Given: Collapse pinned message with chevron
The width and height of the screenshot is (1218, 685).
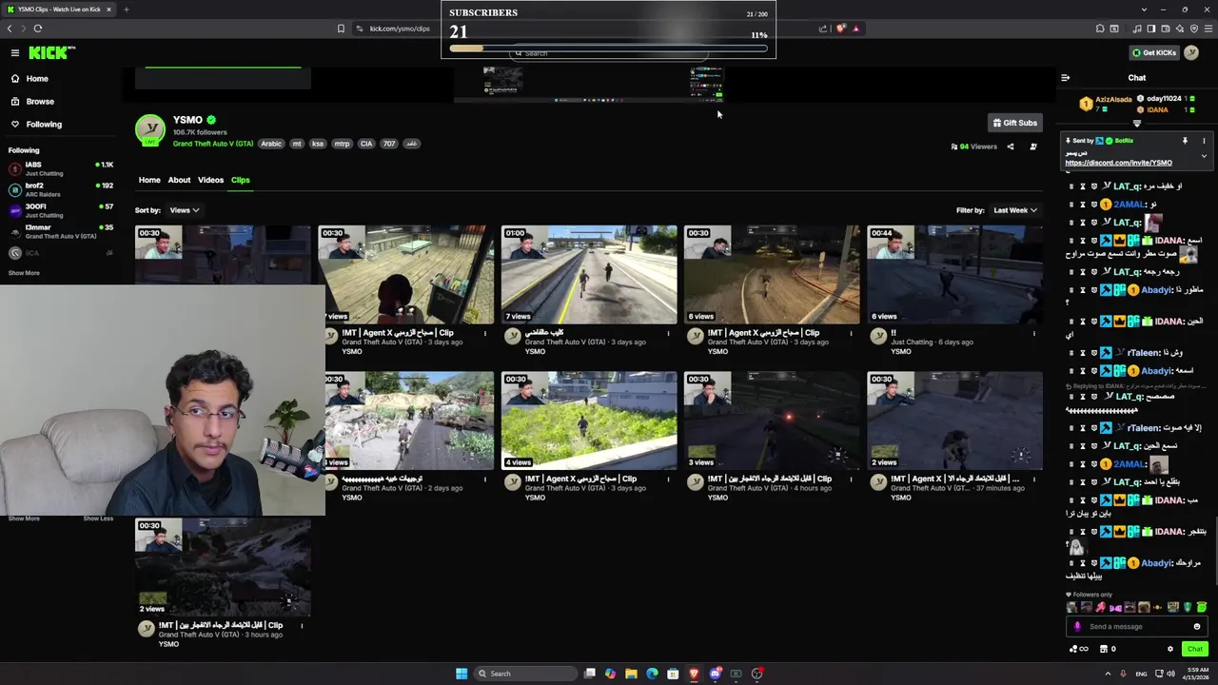Looking at the screenshot, I should [x=1204, y=156].
